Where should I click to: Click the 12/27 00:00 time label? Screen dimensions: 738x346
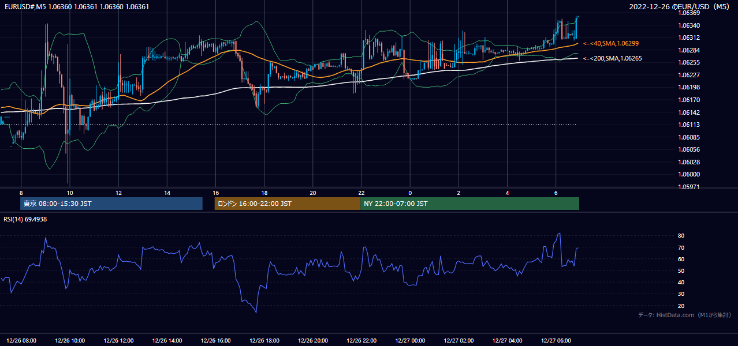point(410,340)
